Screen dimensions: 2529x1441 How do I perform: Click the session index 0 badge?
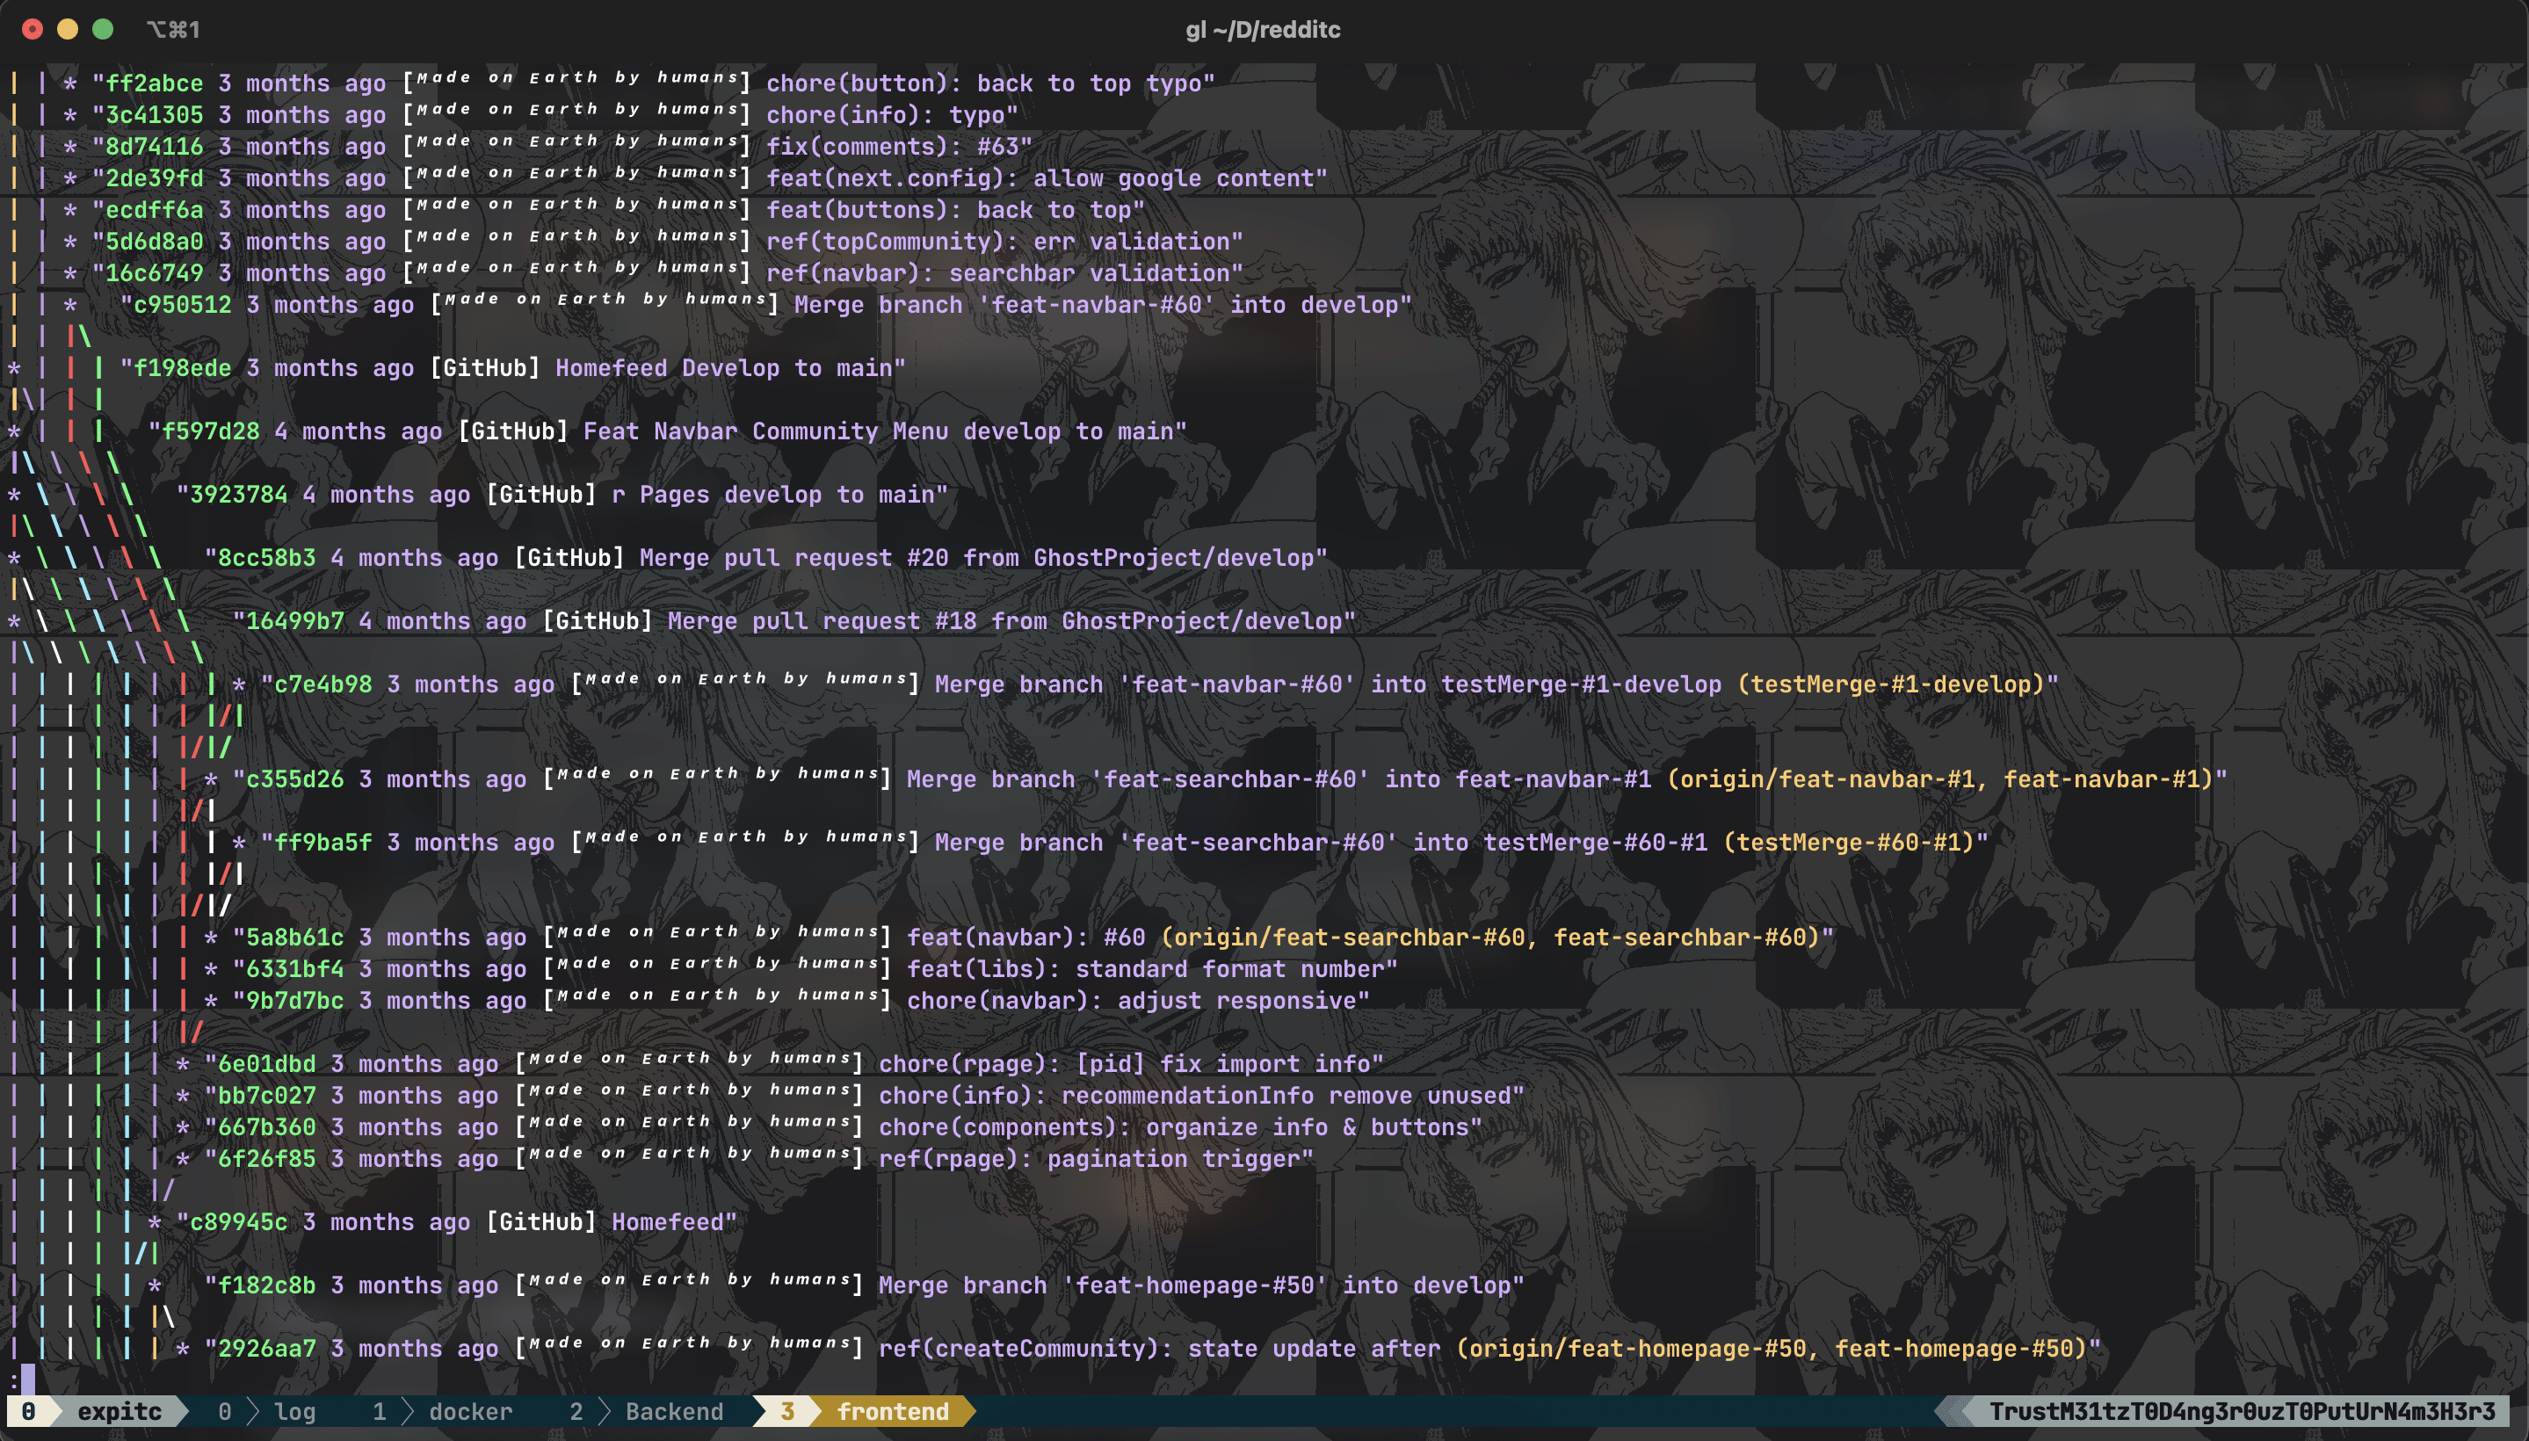pyautogui.click(x=29, y=1411)
